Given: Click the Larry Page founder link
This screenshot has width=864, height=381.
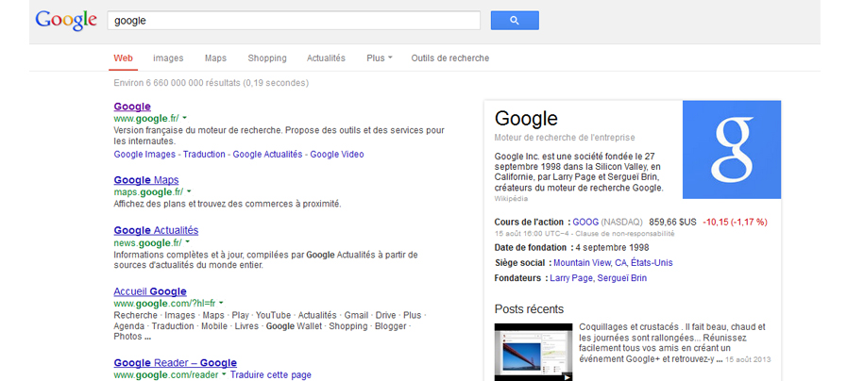Looking at the screenshot, I should (x=571, y=278).
